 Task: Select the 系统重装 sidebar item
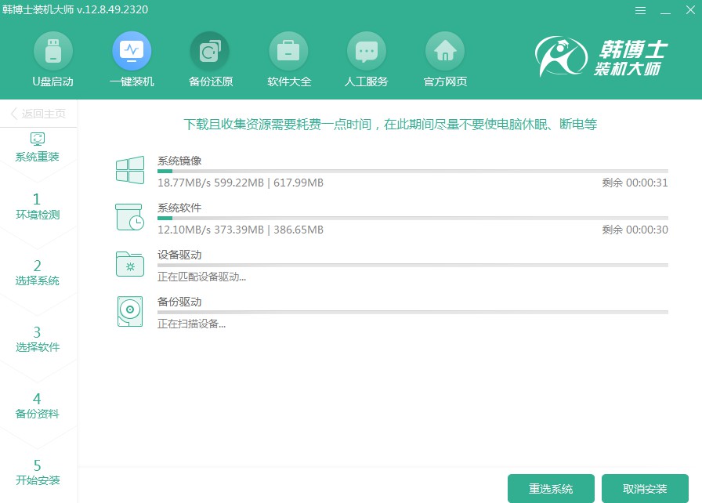[38, 147]
